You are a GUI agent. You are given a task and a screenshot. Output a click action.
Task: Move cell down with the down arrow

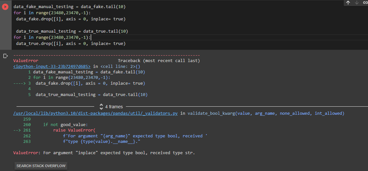coord(357,3)
